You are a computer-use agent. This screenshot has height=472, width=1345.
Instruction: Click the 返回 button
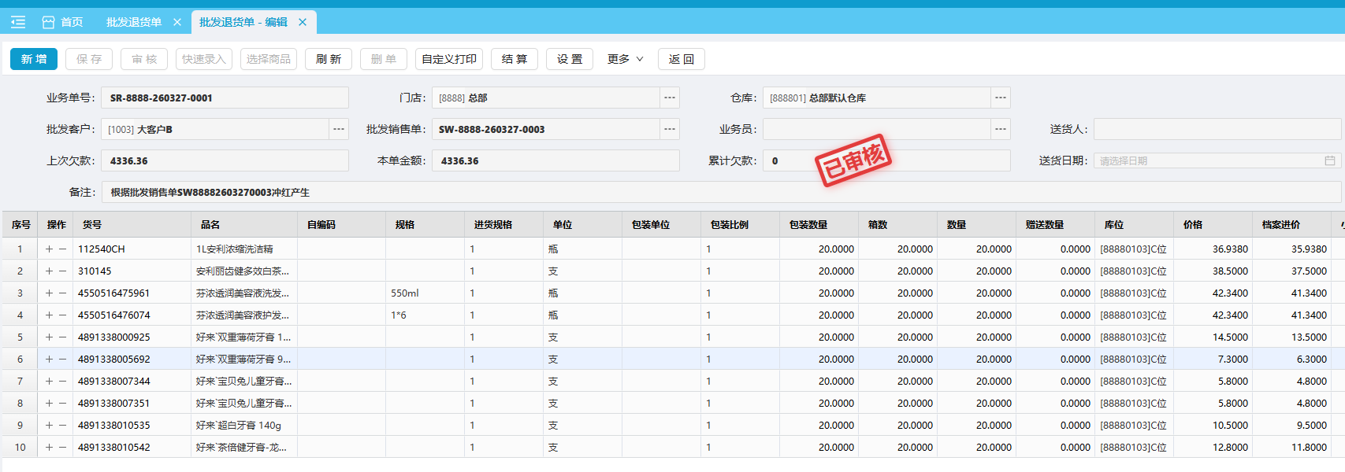click(x=681, y=59)
